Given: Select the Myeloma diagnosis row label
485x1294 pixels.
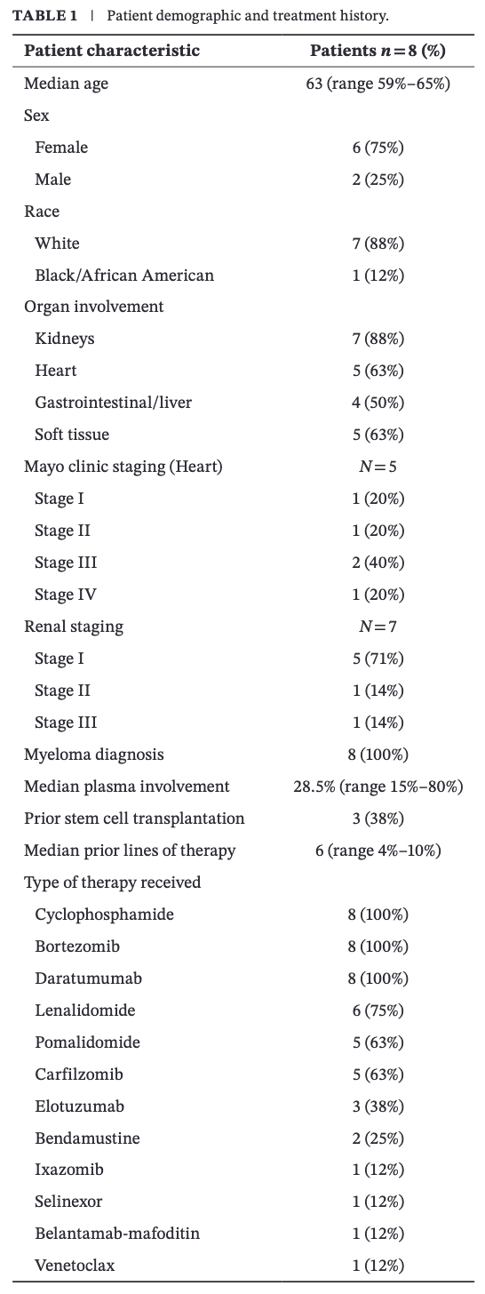Looking at the screenshot, I should click(94, 755).
